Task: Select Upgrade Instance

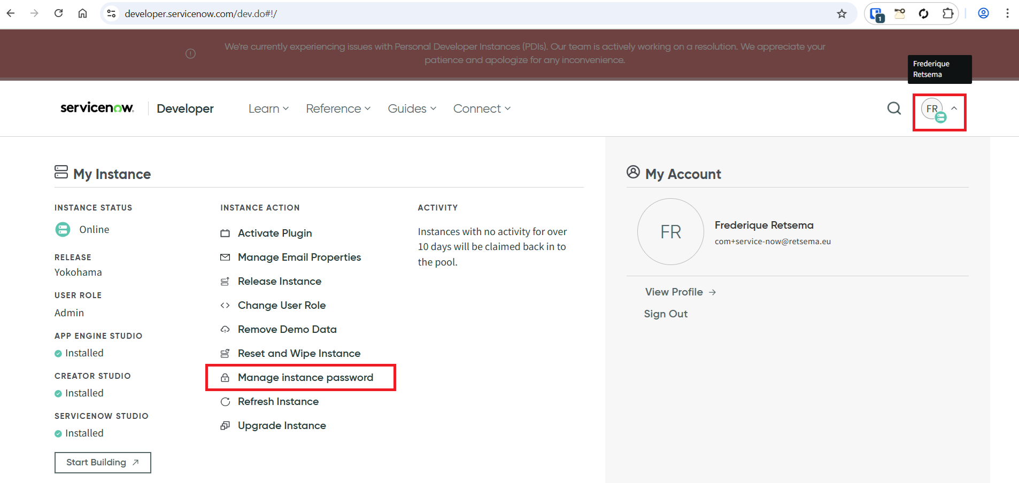Action: point(282,426)
